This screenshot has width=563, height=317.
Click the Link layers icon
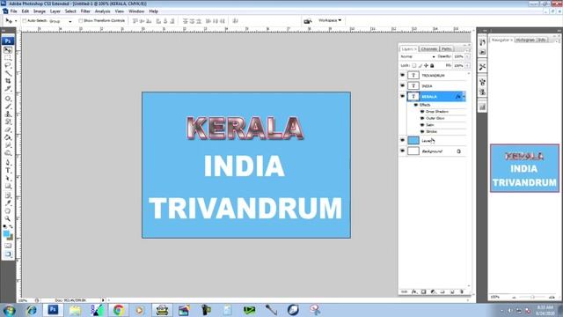tap(405, 291)
